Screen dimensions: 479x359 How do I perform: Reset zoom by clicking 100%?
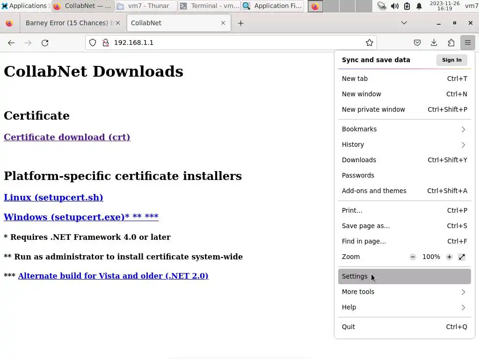coord(431,257)
